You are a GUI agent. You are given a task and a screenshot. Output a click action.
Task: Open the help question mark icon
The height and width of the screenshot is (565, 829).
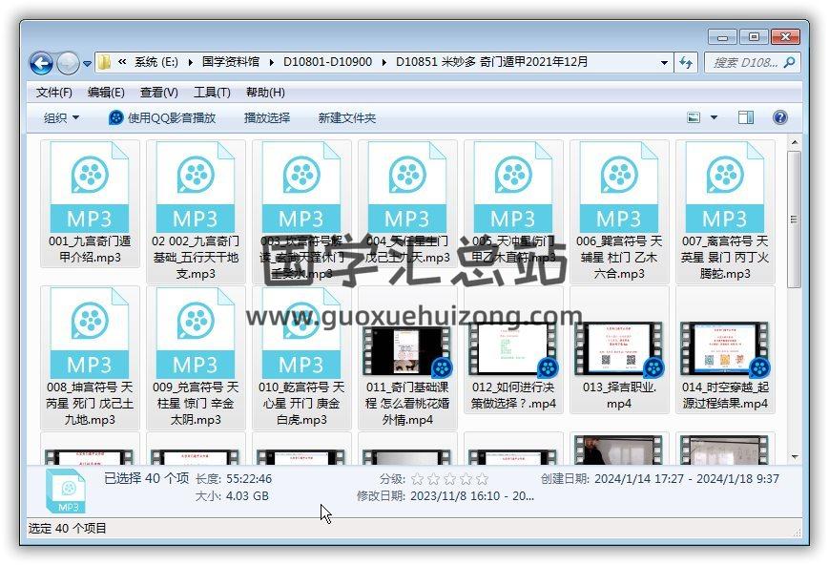779,117
